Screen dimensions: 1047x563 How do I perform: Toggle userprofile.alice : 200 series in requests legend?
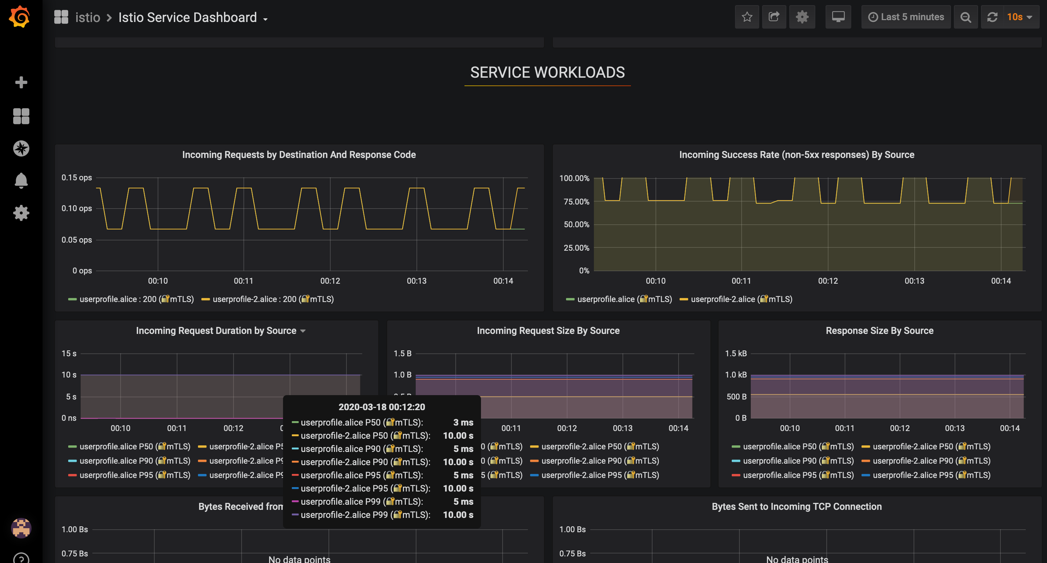pos(137,299)
